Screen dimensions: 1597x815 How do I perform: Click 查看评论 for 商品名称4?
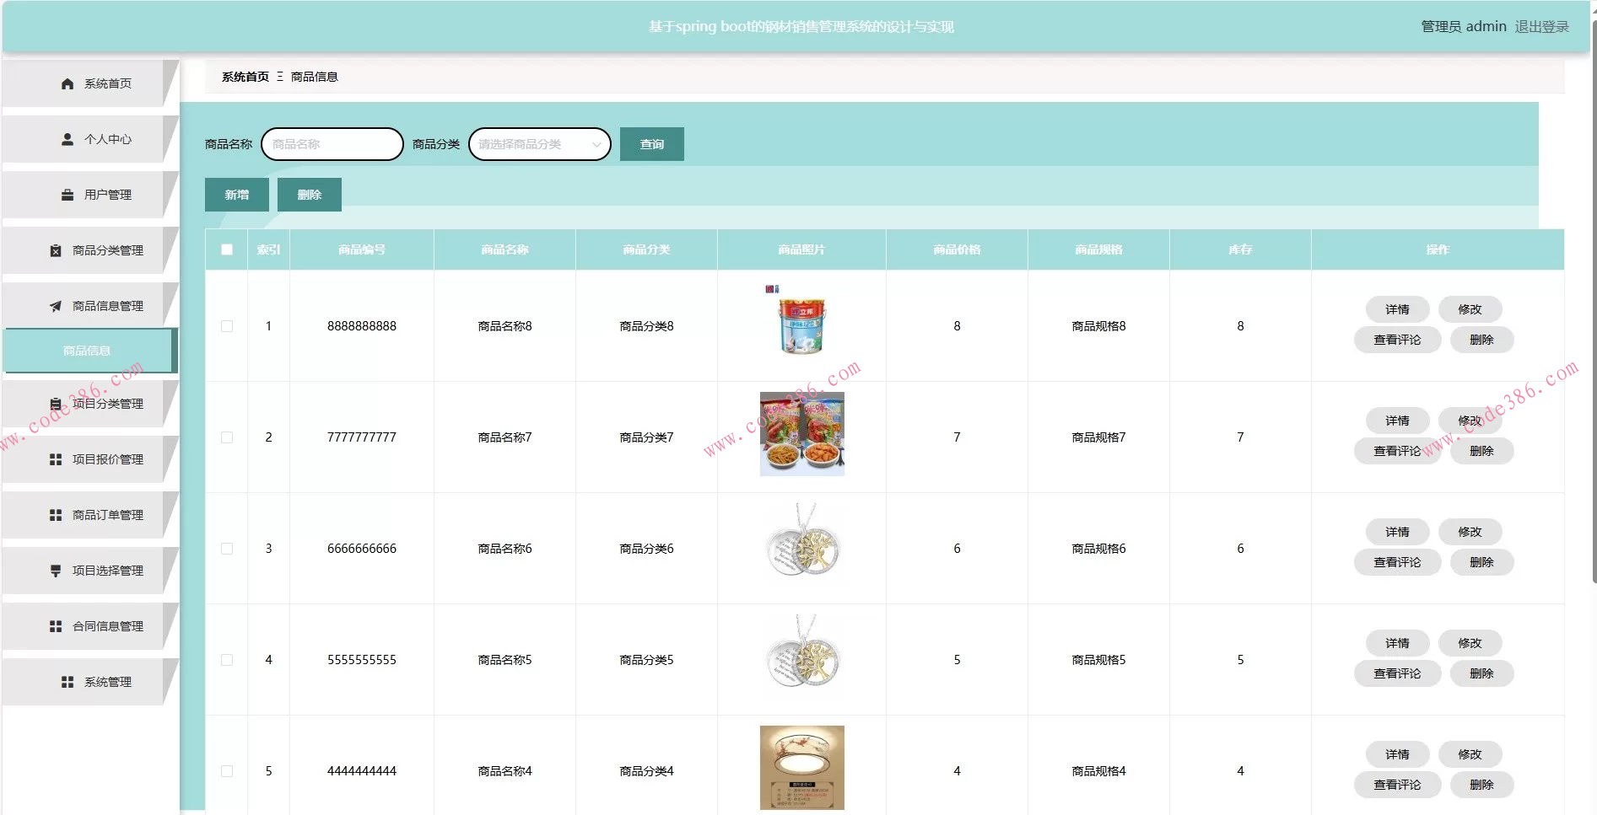click(1398, 785)
